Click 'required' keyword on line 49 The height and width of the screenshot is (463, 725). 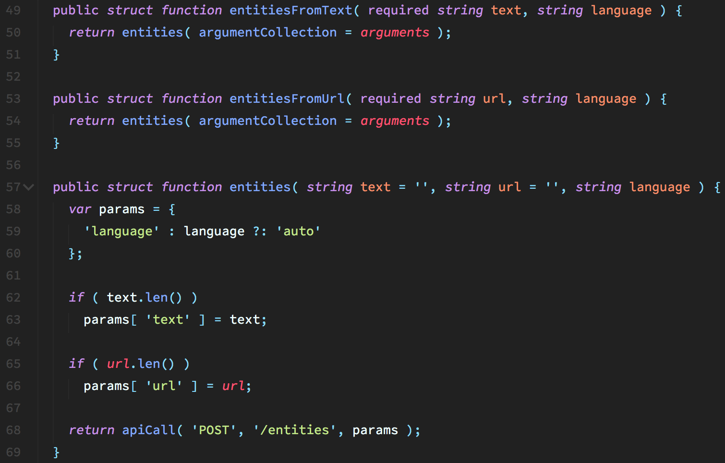point(399,10)
